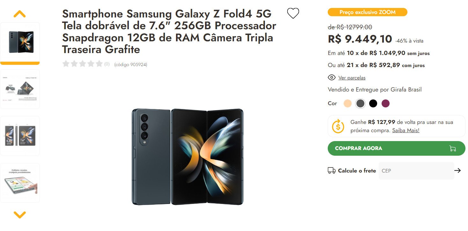This screenshot has height=231, width=468.
Task: Rate product using the five-star rating
Action: (x=83, y=64)
